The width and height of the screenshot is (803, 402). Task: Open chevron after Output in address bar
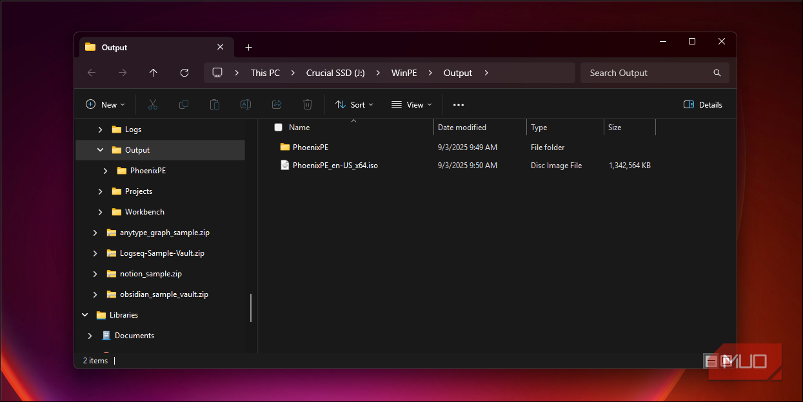(486, 73)
